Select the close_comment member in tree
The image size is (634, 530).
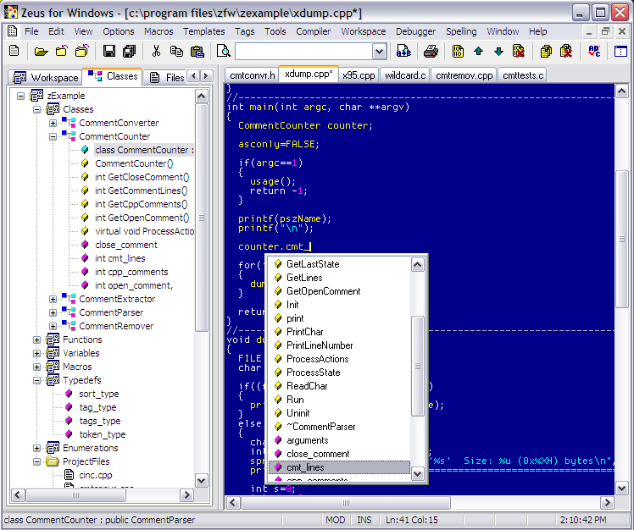126,245
